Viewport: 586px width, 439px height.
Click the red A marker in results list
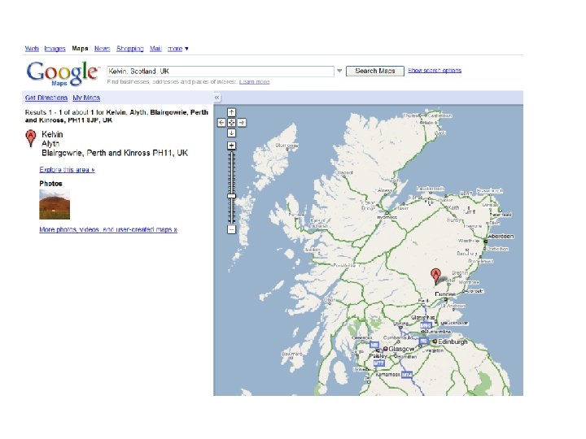(31, 137)
